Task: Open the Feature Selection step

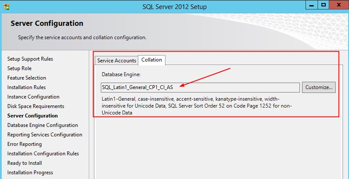Action: click(x=26, y=78)
